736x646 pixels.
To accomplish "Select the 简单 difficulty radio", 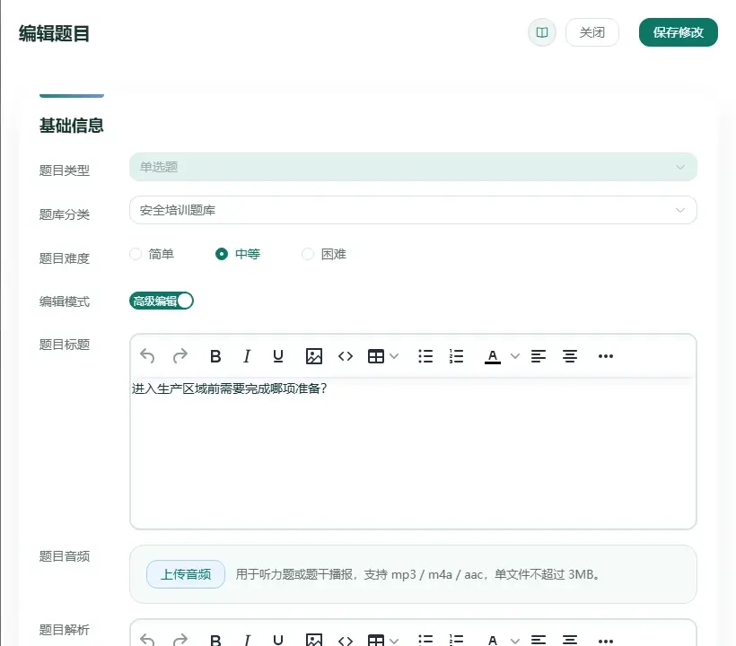I will pyautogui.click(x=136, y=254).
